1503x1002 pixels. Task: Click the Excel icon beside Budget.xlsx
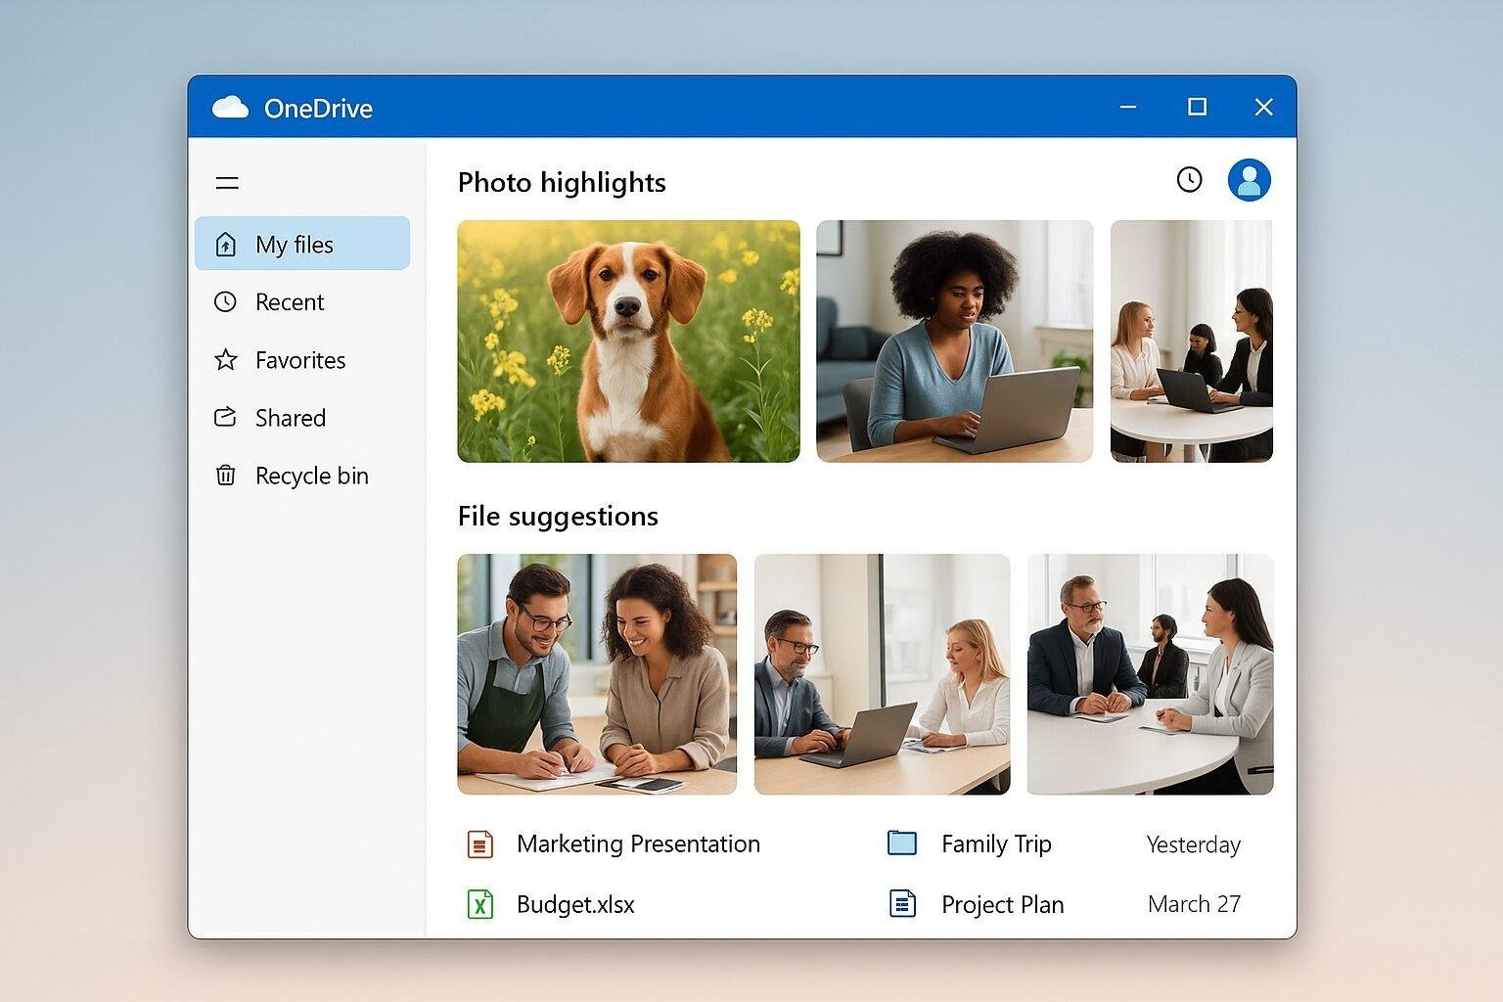(x=478, y=904)
